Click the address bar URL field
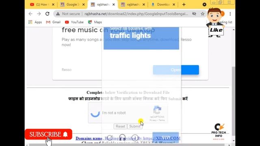 click(x=136, y=14)
